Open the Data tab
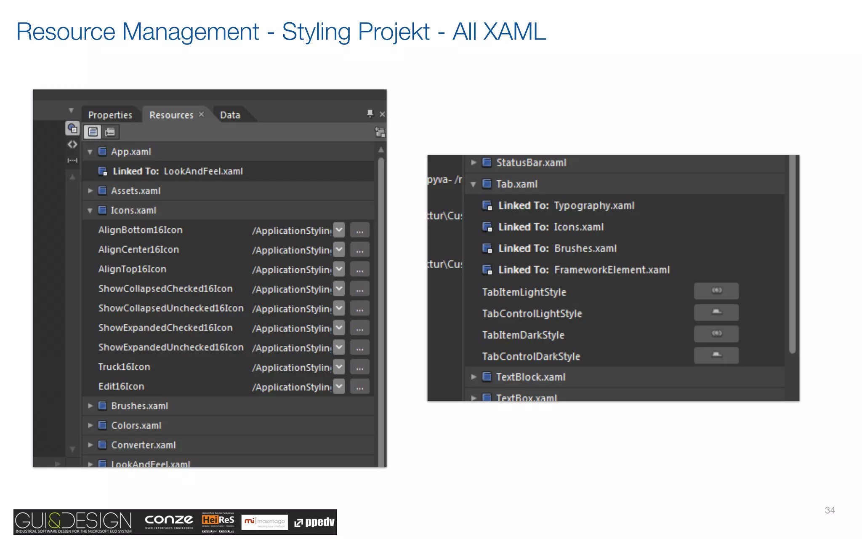862x539 pixels. [x=230, y=115]
